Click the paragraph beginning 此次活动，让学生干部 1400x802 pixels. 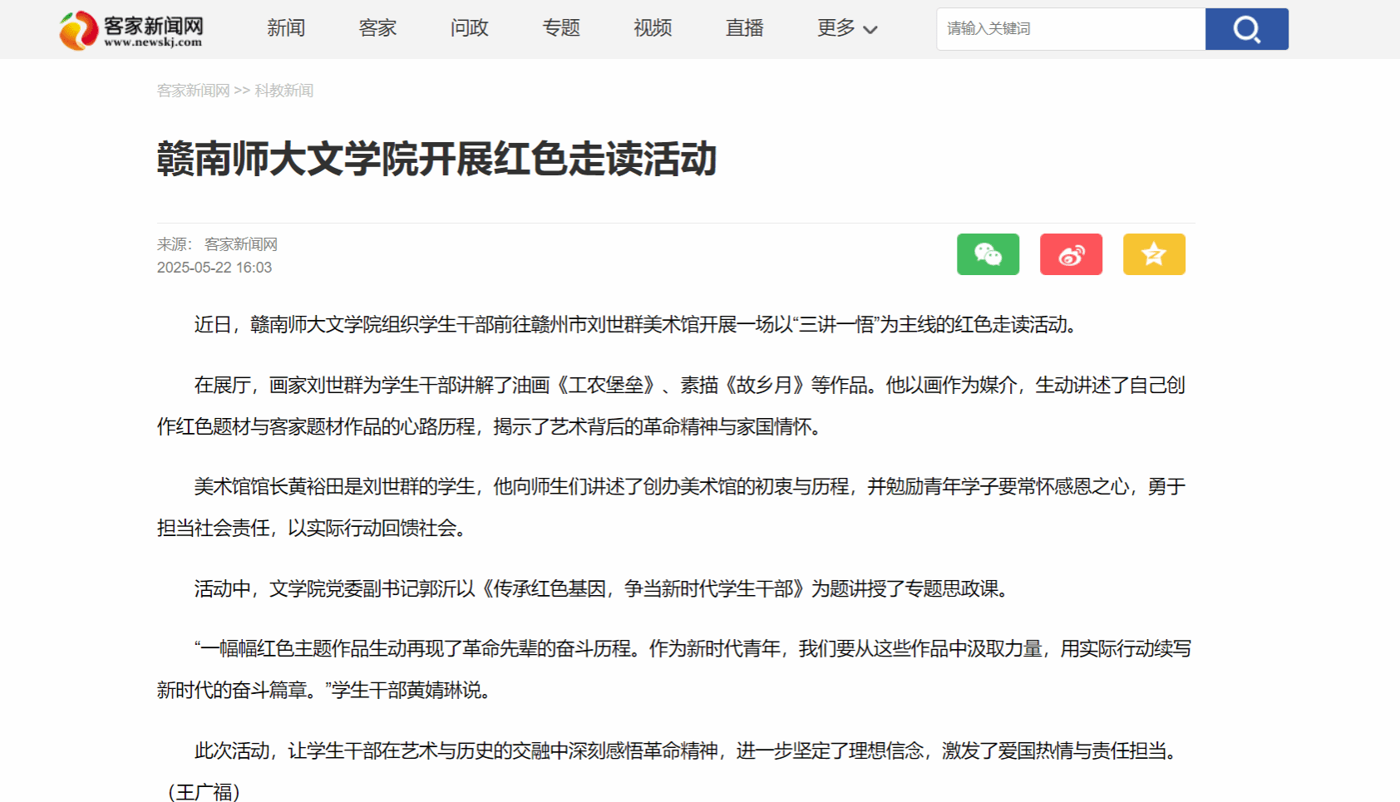point(672,771)
